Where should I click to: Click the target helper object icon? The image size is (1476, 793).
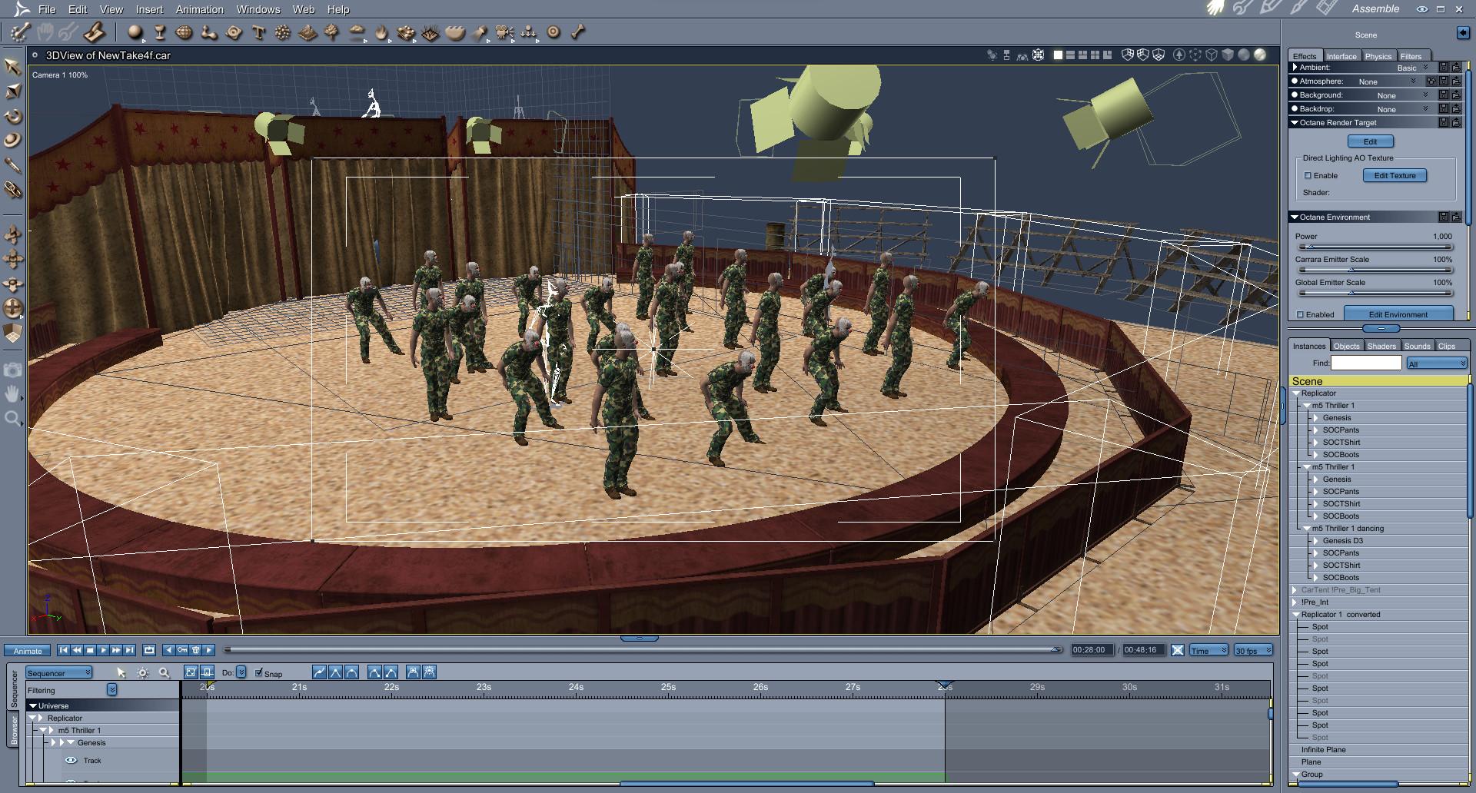(553, 32)
